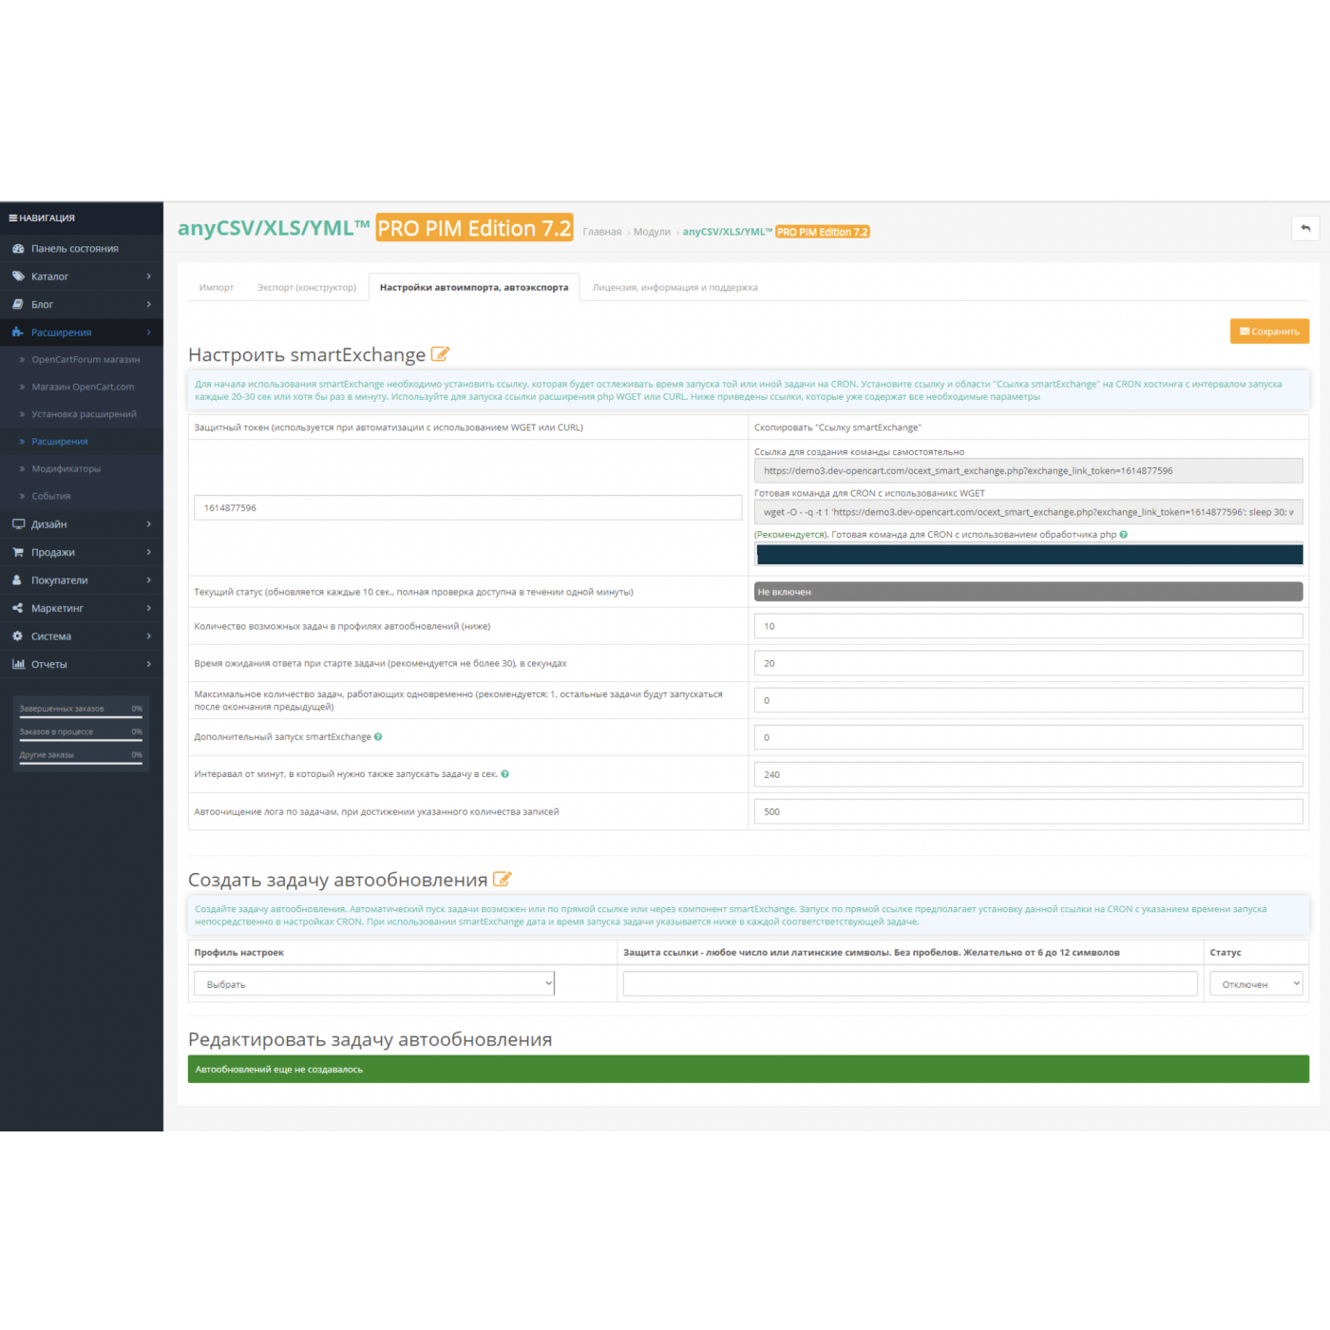The height and width of the screenshot is (1330, 1330).
Task: Open the Экспорт (конструктор) tab
Action: pos(307,288)
